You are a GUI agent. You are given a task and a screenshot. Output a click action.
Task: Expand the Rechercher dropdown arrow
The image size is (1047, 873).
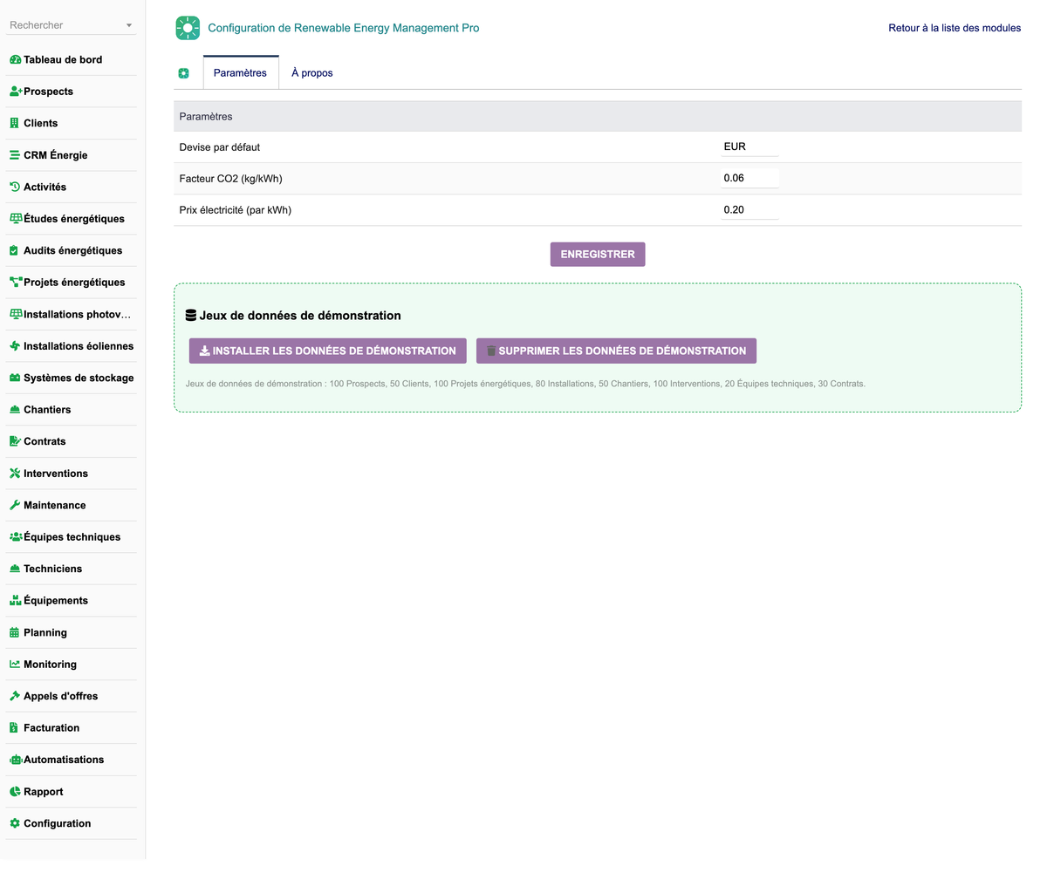[129, 25]
